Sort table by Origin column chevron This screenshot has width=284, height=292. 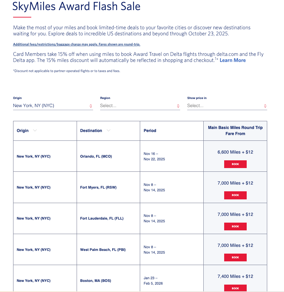35,131
